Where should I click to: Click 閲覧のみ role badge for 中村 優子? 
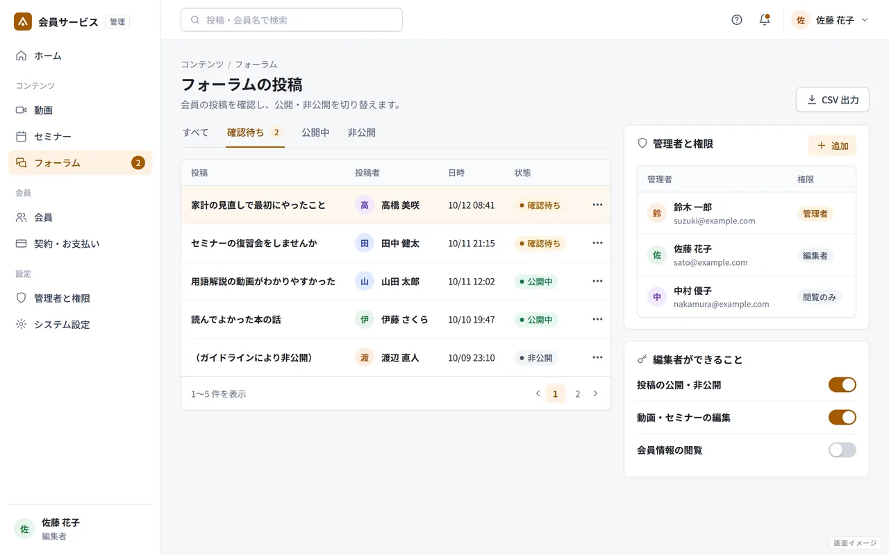[820, 298]
